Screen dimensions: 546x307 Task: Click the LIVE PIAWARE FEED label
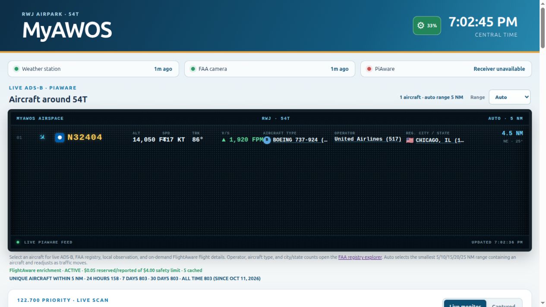coord(48,242)
